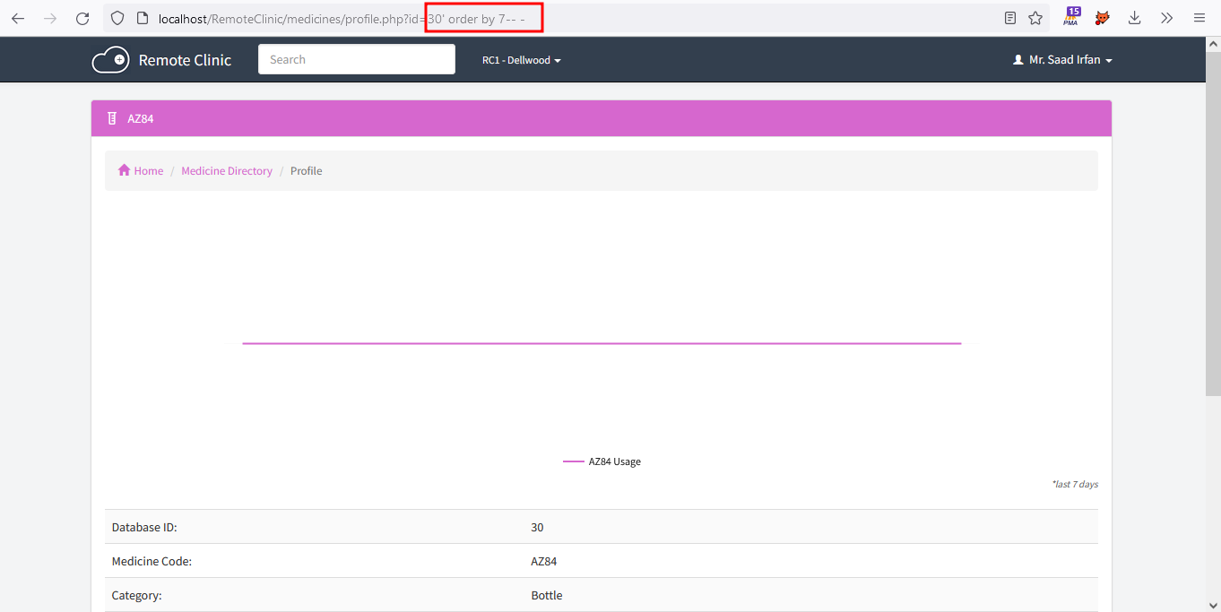Viewport: 1221px width, 612px height.
Task: Show more tools chevron icon
Action: click(1166, 18)
